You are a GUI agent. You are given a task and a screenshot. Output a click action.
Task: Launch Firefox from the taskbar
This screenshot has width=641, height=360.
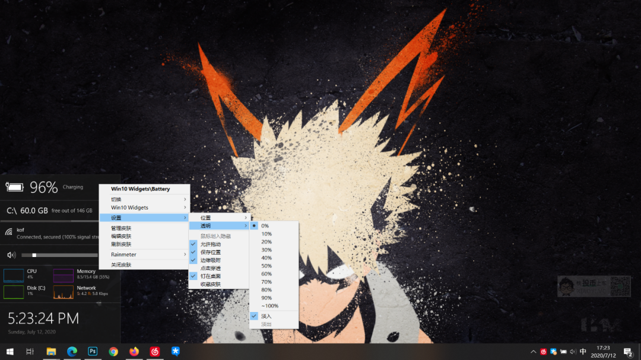coord(134,351)
